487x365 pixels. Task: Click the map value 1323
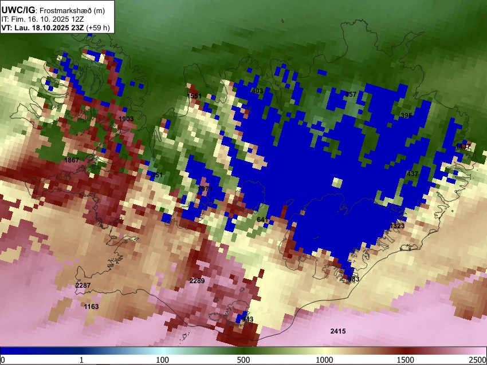(397, 225)
